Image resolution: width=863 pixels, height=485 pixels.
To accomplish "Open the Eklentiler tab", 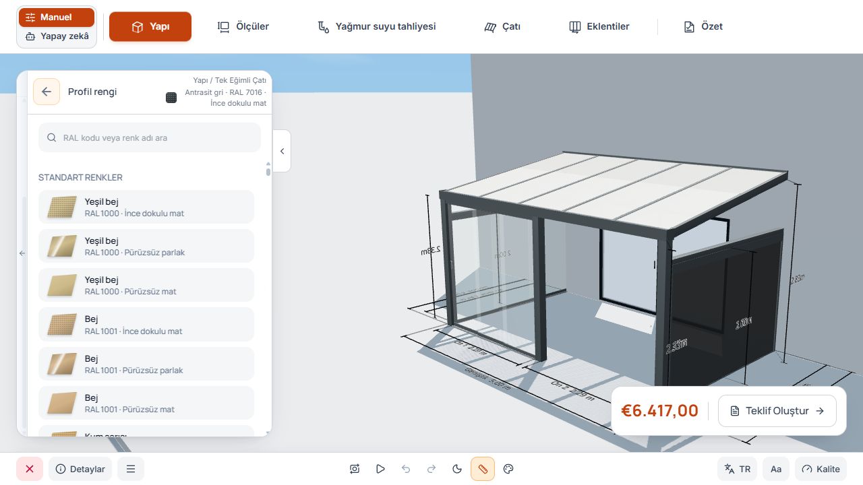I will [599, 27].
